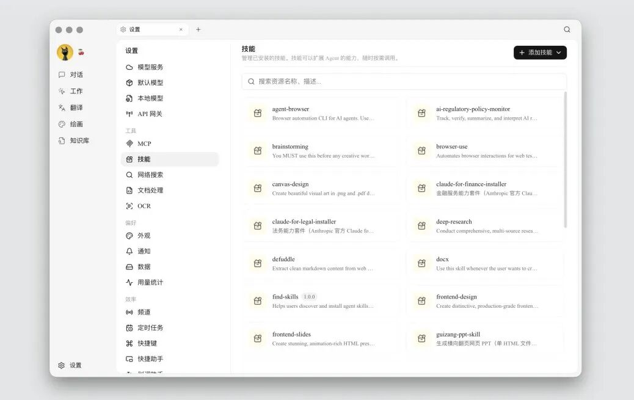Click the cherry icon beside avatar
Viewport: 634px width, 400px height.
tap(81, 52)
